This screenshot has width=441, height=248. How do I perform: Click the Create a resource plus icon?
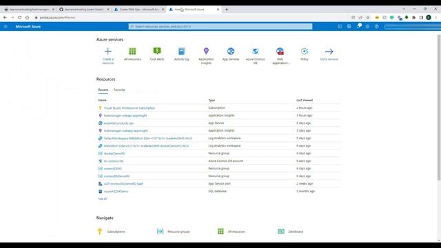107,51
